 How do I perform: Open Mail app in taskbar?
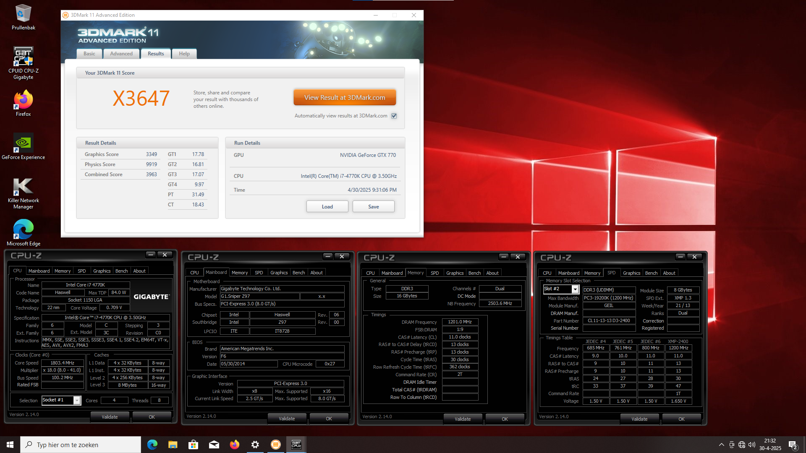tap(214, 445)
